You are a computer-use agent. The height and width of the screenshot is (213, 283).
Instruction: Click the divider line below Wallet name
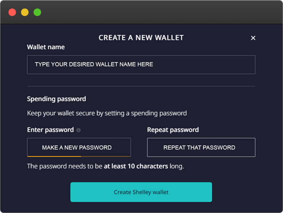141,86
